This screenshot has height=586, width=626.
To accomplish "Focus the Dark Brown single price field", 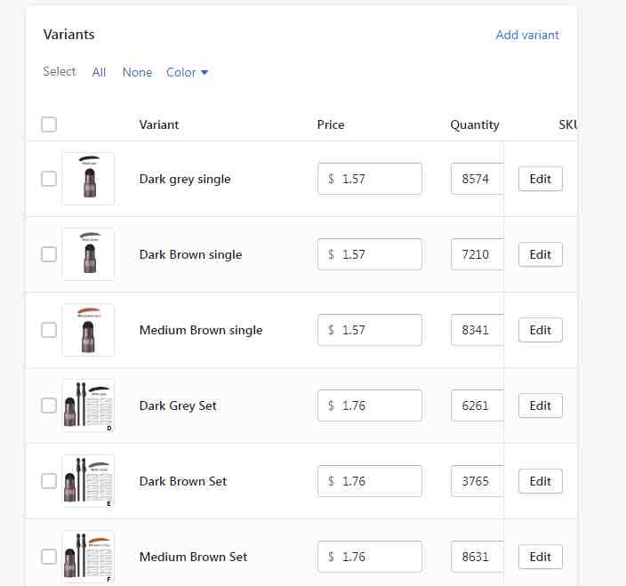I will click(370, 254).
